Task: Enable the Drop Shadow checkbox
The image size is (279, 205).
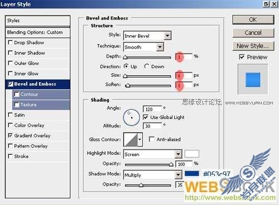Action: [x=11, y=42]
